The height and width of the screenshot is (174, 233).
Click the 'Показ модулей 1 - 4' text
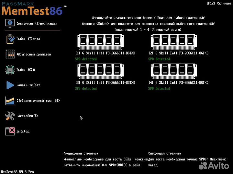(x=148, y=30)
